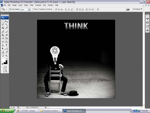Click the Go to Bridge icon
The height and width of the screenshot is (113, 150).
pyautogui.click(x=128, y=9)
